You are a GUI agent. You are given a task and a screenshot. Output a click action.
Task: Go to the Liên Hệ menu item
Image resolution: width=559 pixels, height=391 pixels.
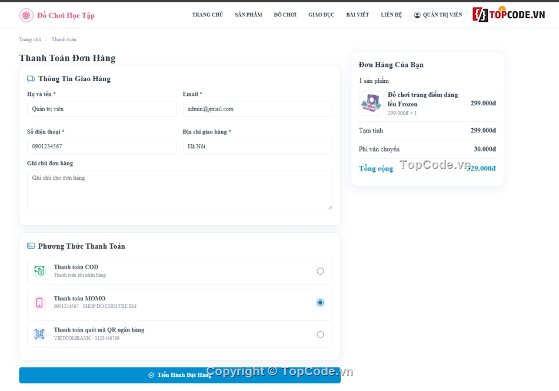(391, 15)
